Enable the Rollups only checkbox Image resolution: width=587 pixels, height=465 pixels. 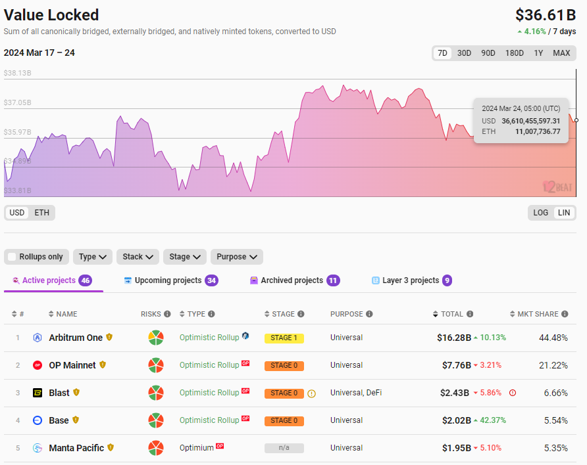12,257
